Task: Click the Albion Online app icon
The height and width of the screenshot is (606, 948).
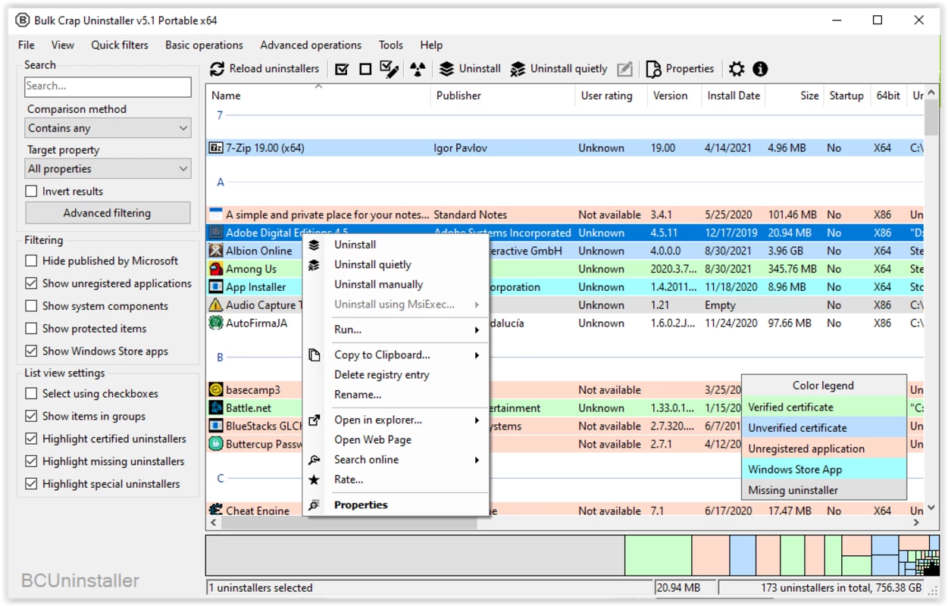Action: tap(216, 251)
